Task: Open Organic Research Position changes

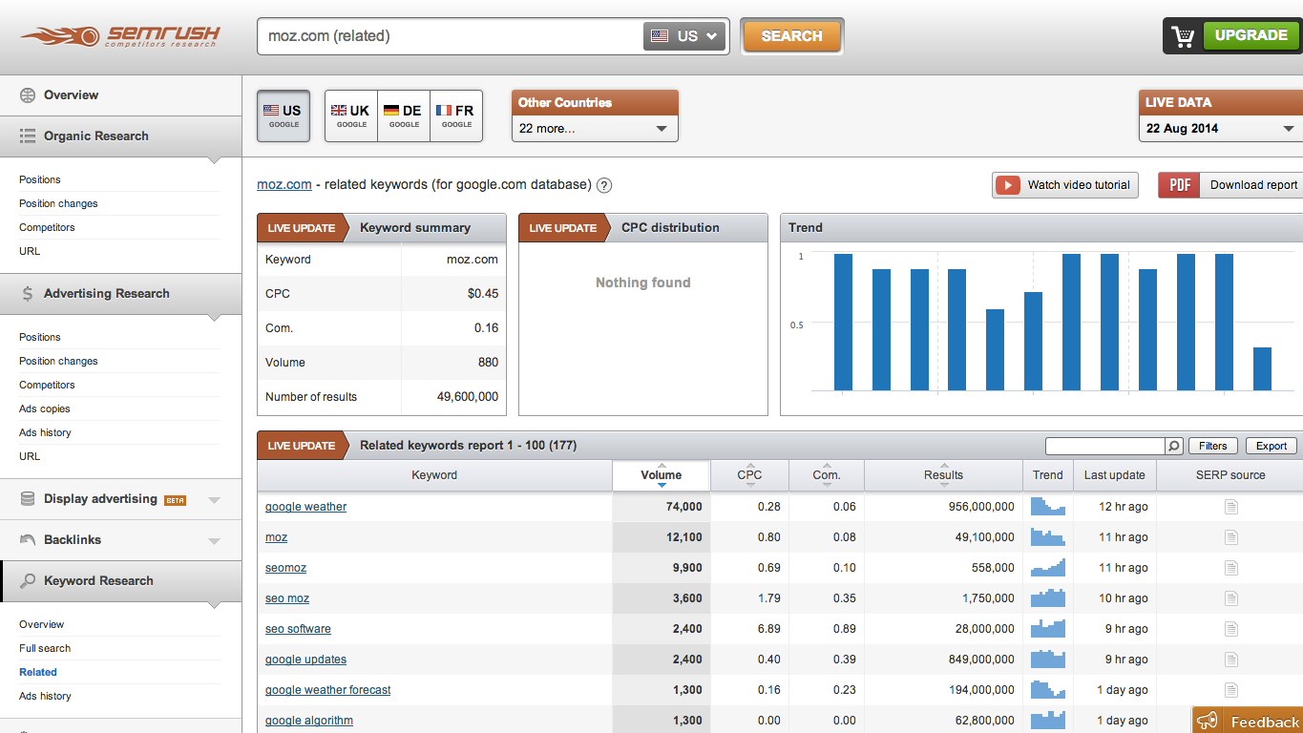Action: tap(58, 203)
